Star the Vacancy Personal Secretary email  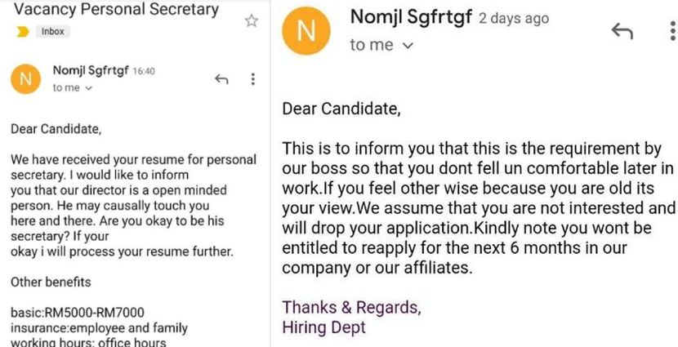pos(252,21)
